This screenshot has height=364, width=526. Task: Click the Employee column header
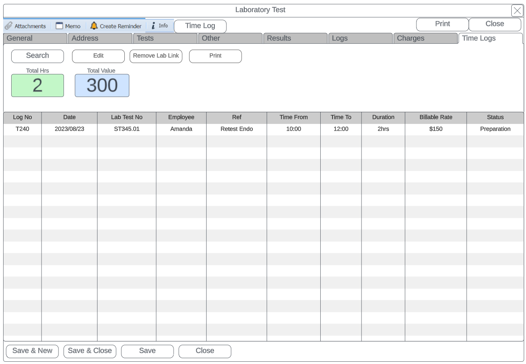pyautogui.click(x=181, y=118)
